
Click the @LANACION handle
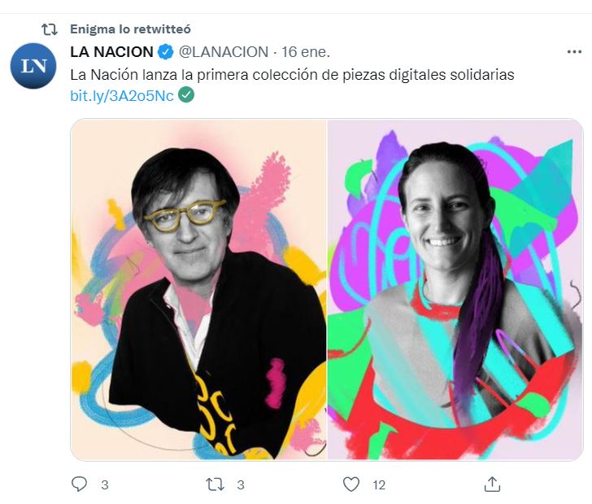click(x=224, y=52)
